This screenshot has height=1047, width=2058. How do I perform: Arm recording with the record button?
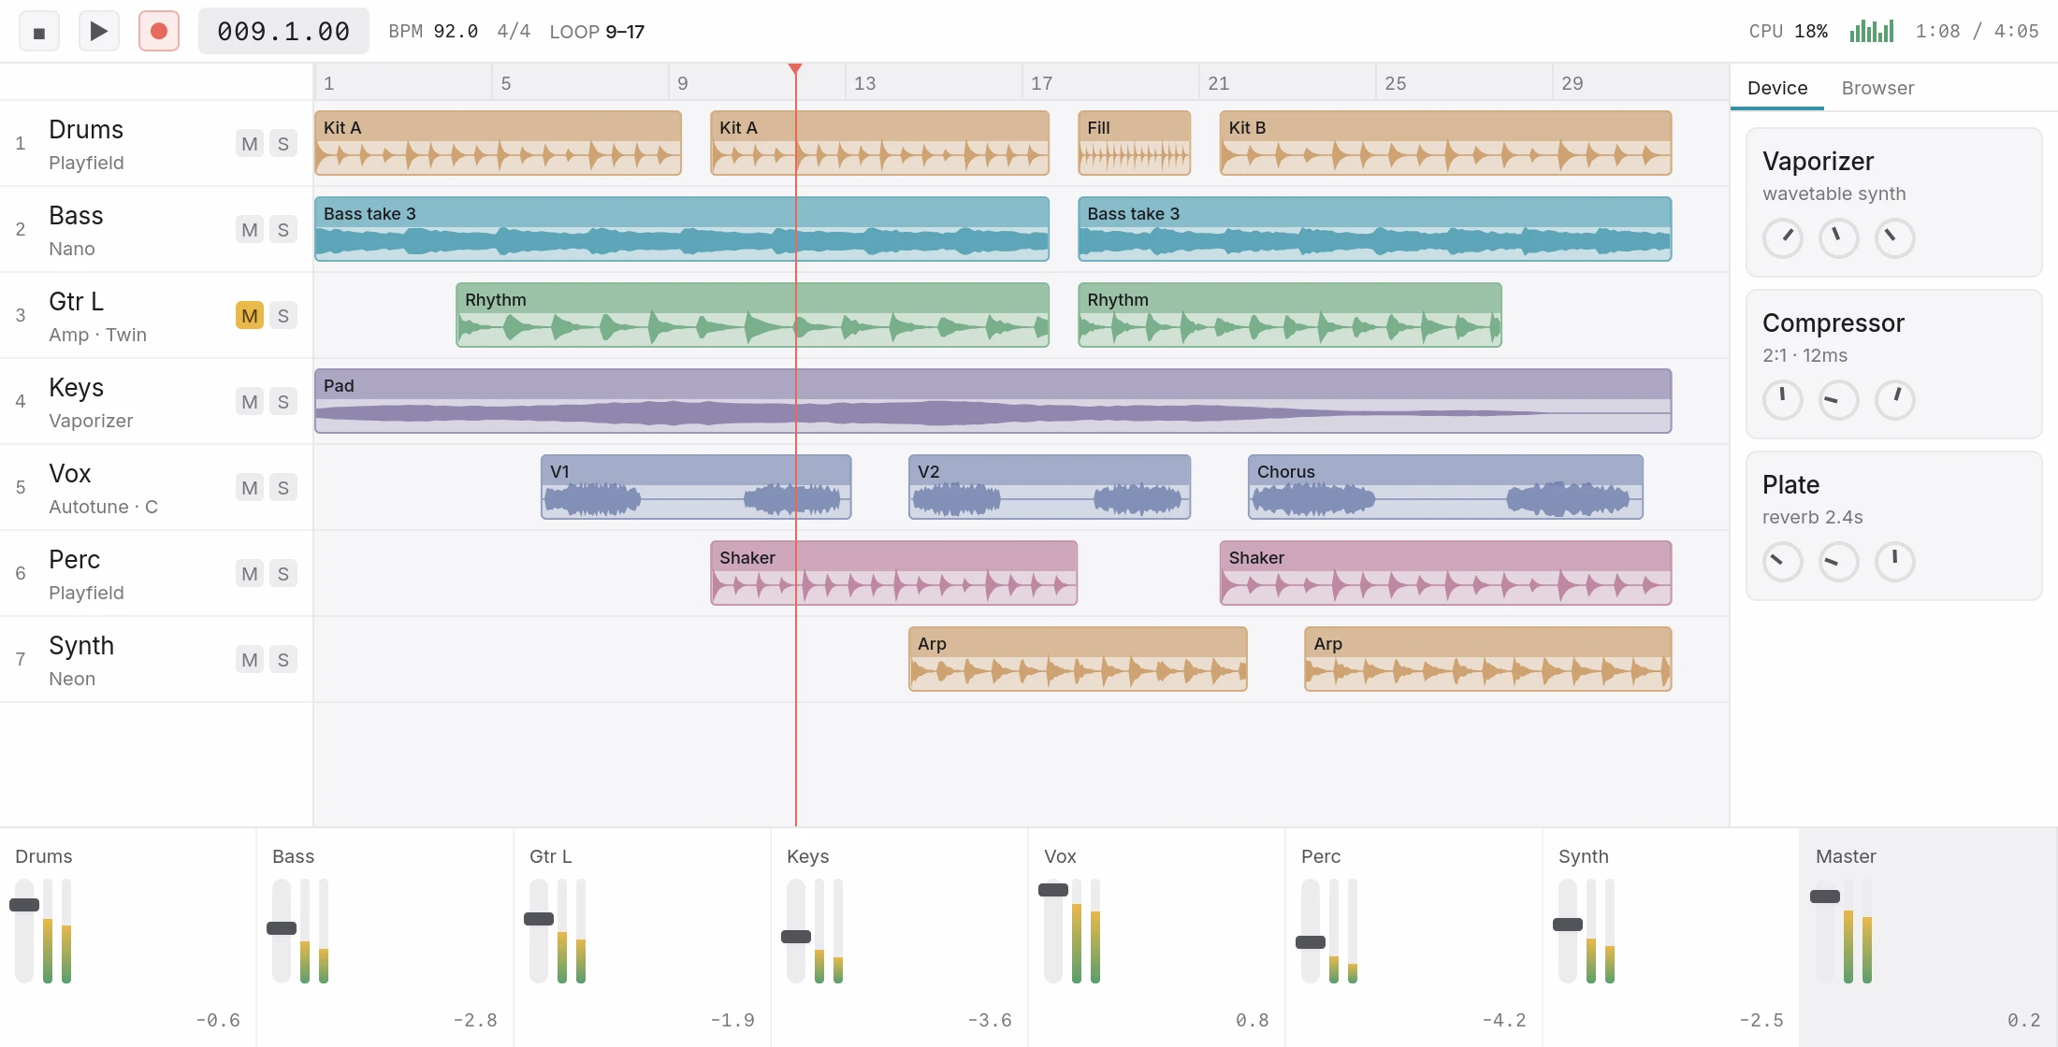pyautogui.click(x=159, y=32)
